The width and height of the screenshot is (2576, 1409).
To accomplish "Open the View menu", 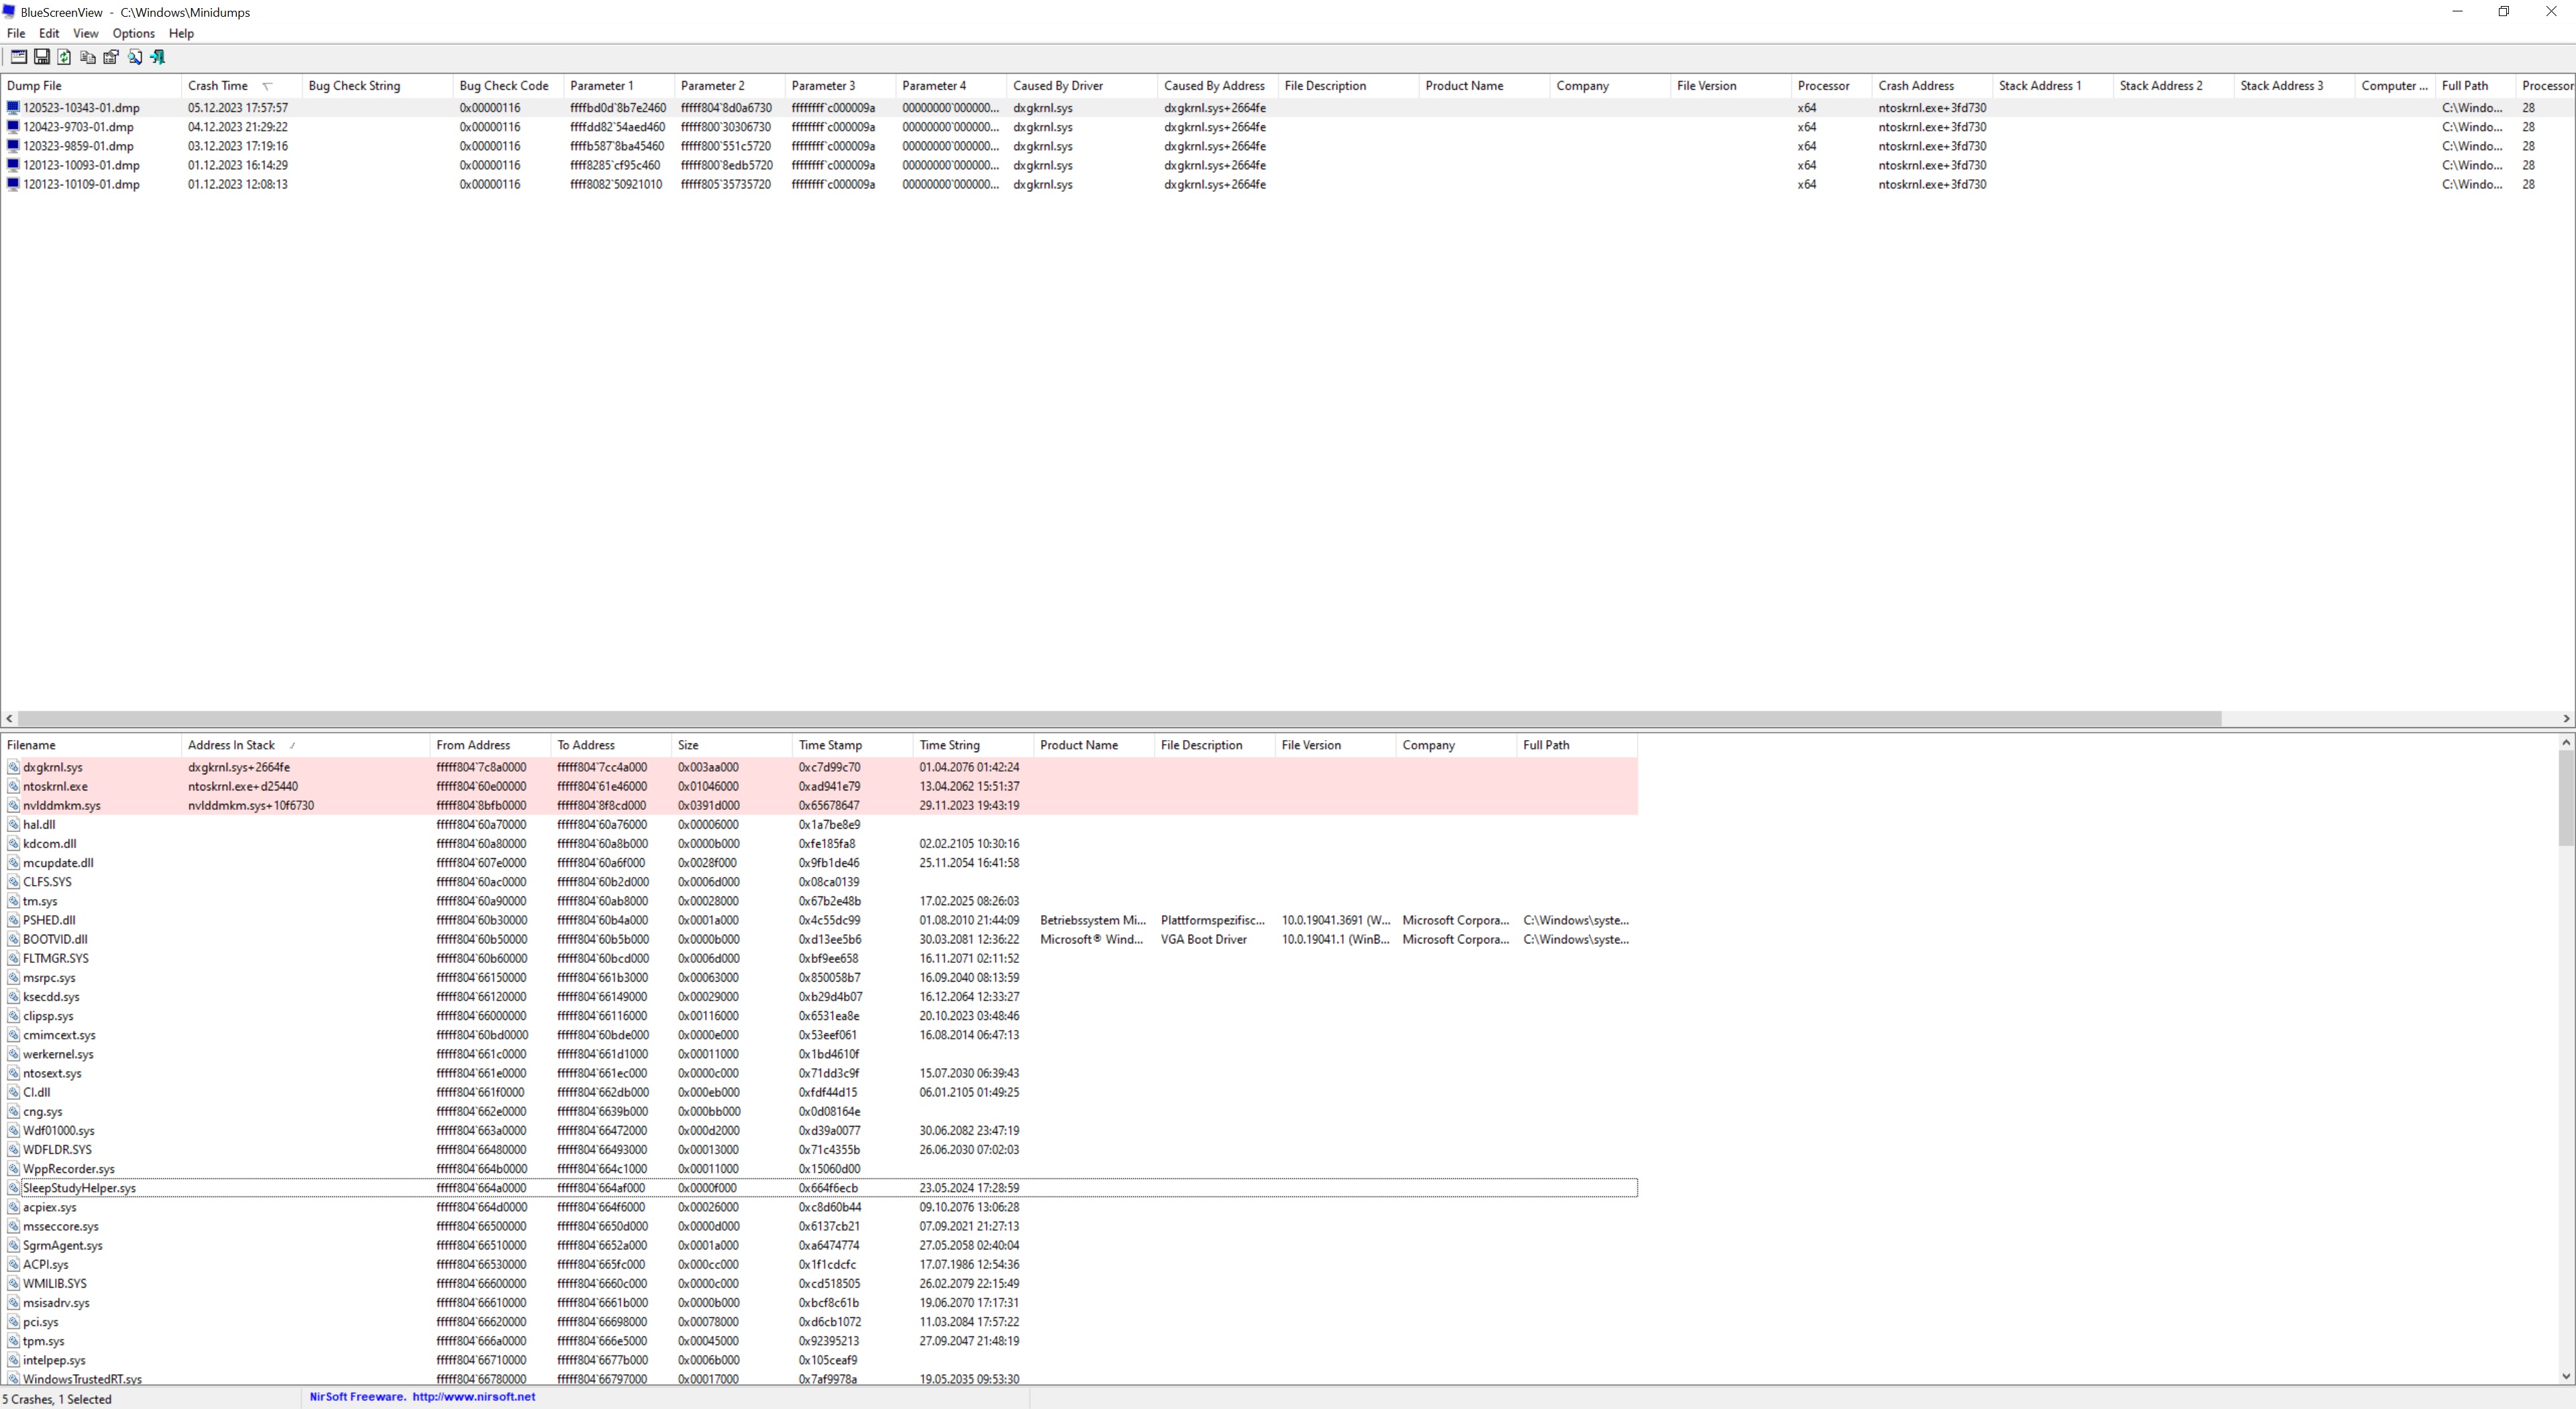I will point(85,33).
